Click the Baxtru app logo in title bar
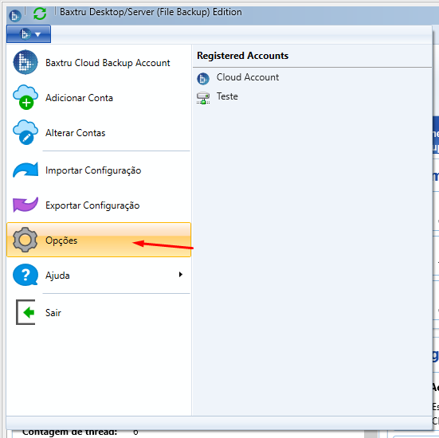Image resolution: width=439 pixels, height=438 pixels. [x=15, y=15]
